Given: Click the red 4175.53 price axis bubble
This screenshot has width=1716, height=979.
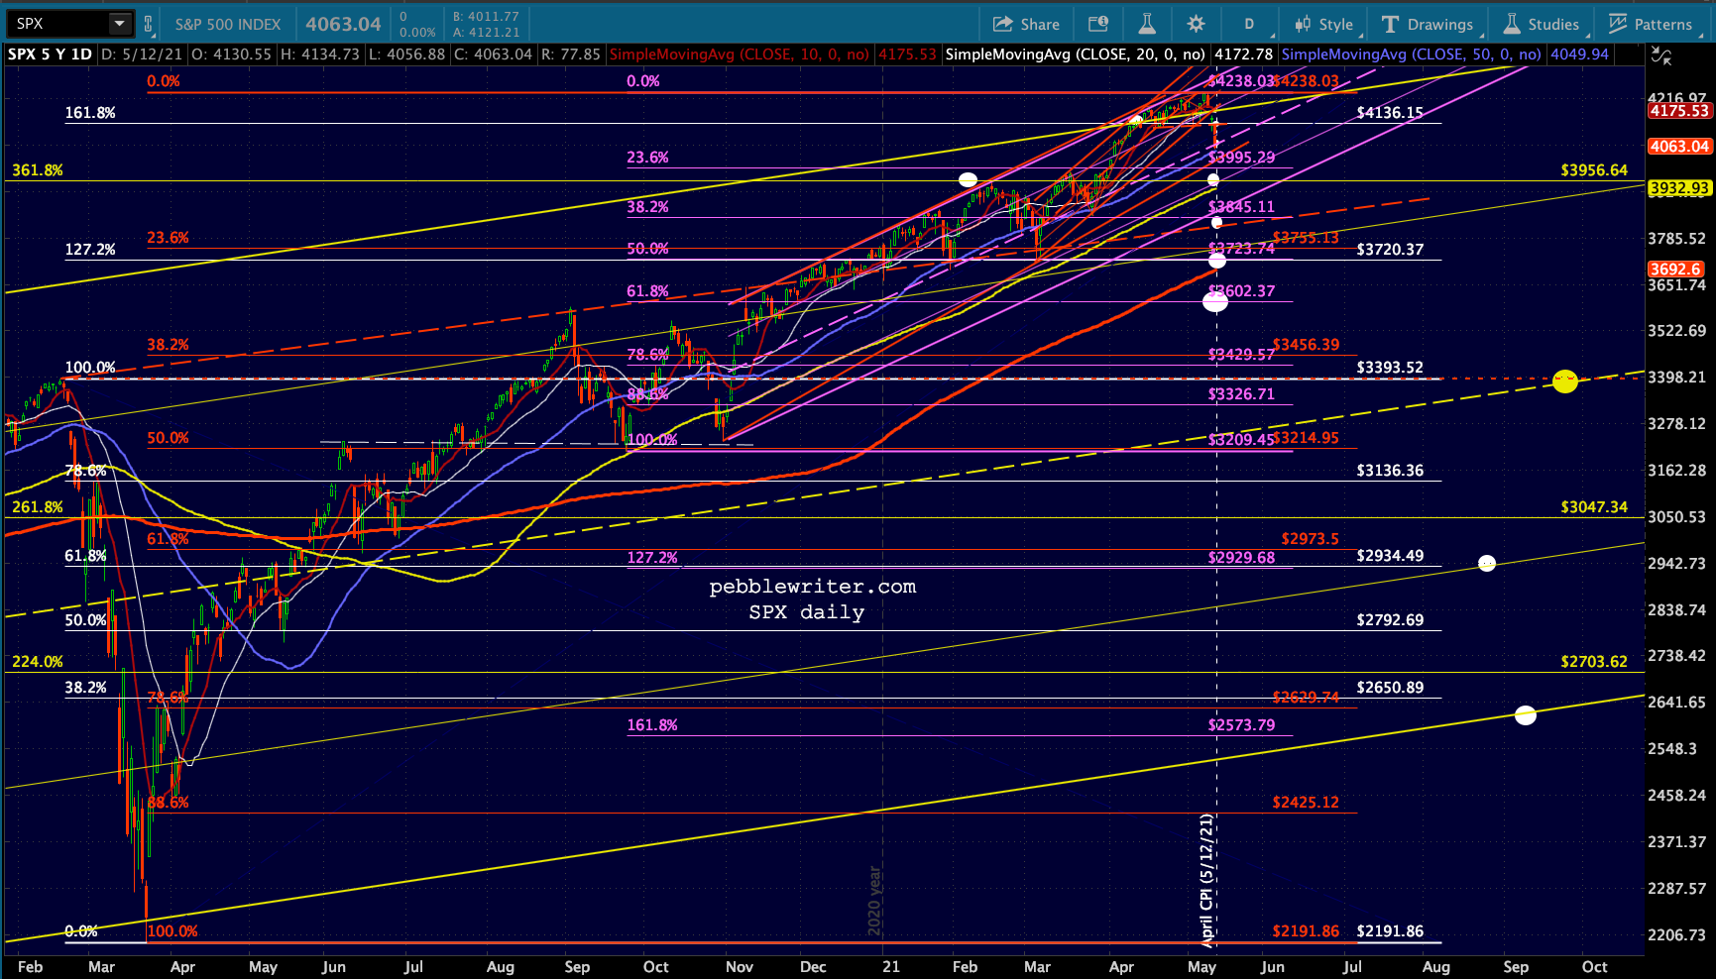Looking at the screenshot, I should click(1679, 111).
